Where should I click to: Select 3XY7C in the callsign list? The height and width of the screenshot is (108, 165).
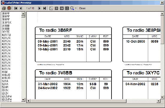[6, 32]
